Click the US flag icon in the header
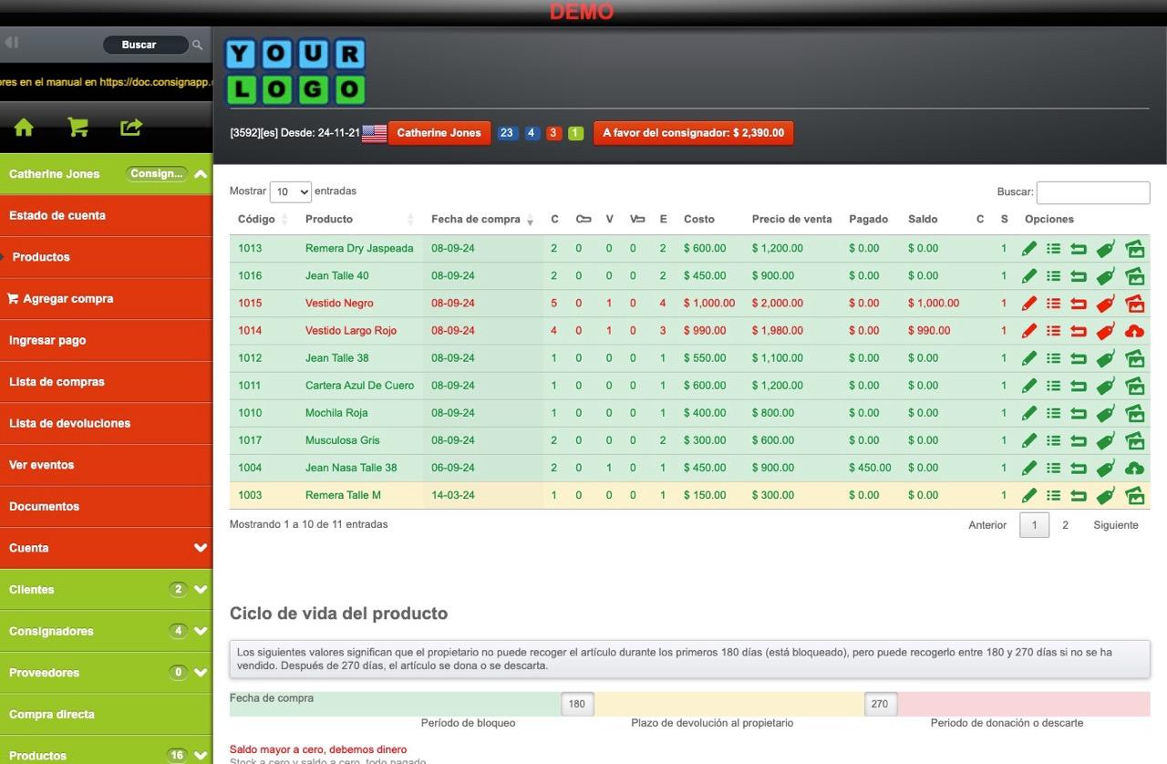1167x764 pixels. (x=374, y=133)
